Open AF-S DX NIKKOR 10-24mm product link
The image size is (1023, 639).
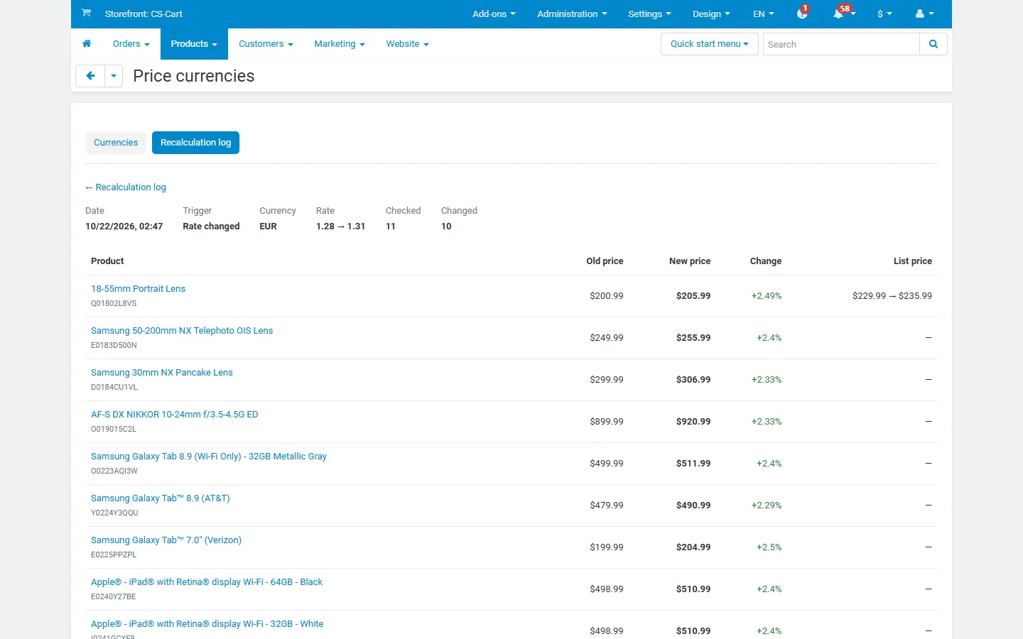tap(175, 415)
